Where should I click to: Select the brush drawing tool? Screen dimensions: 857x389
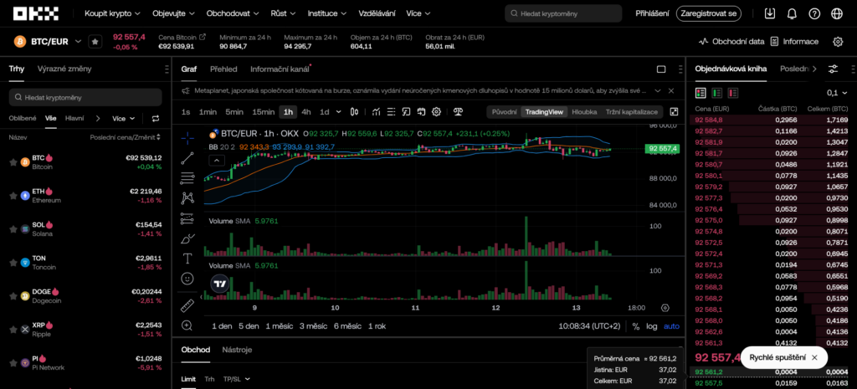[187, 238]
